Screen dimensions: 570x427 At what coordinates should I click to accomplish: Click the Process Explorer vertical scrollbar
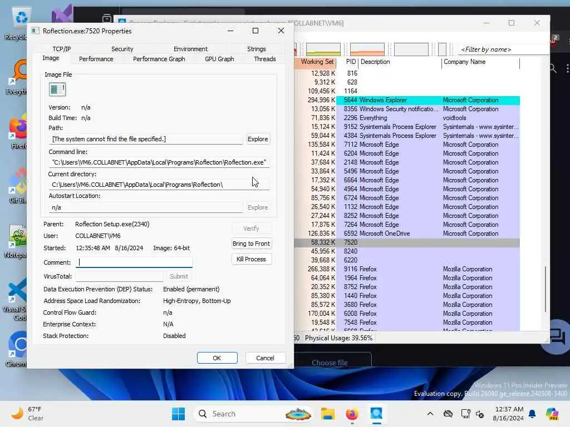546,289
